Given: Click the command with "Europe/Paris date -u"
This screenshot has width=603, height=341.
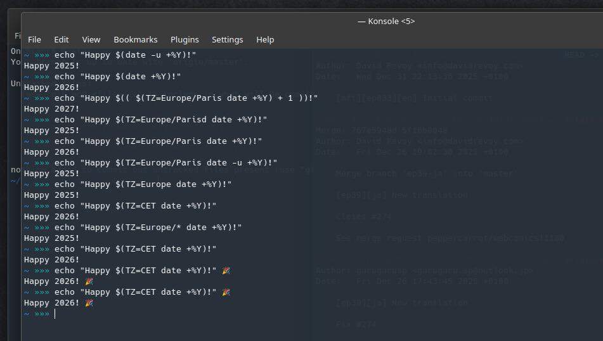Looking at the screenshot, I should pos(165,163).
